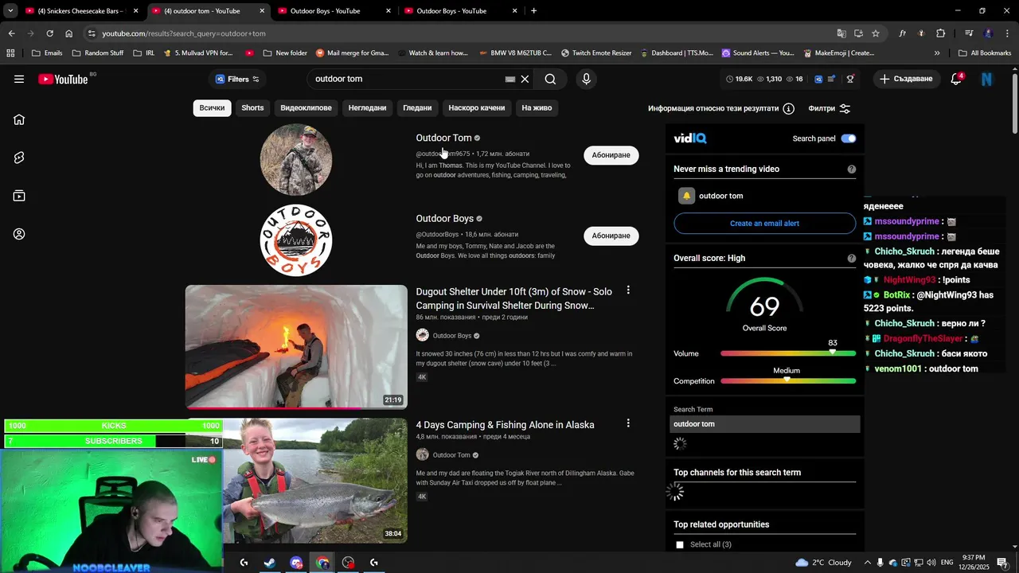Select the Shorts filter chip

pos(252,108)
